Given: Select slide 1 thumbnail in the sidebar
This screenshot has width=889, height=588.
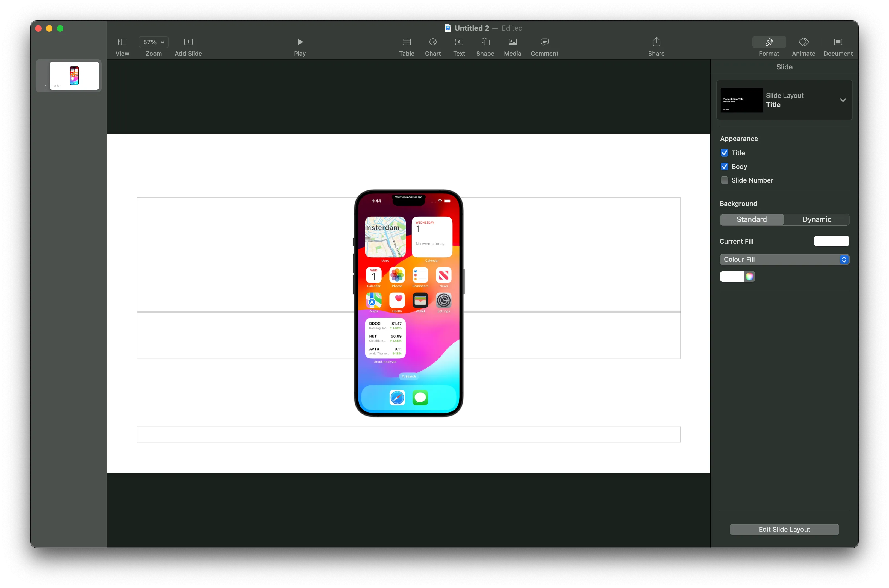Looking at the screenshot, I should (73, 75).
